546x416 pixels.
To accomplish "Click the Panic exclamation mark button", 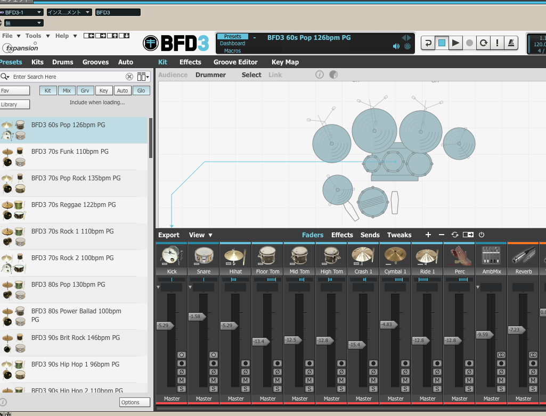I will (x=497, y=43).
